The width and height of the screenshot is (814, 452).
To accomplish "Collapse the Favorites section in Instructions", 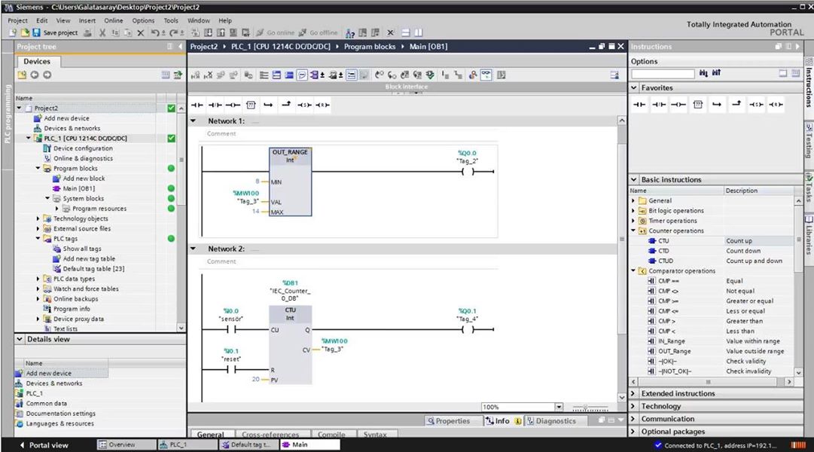I will (634, 88).
